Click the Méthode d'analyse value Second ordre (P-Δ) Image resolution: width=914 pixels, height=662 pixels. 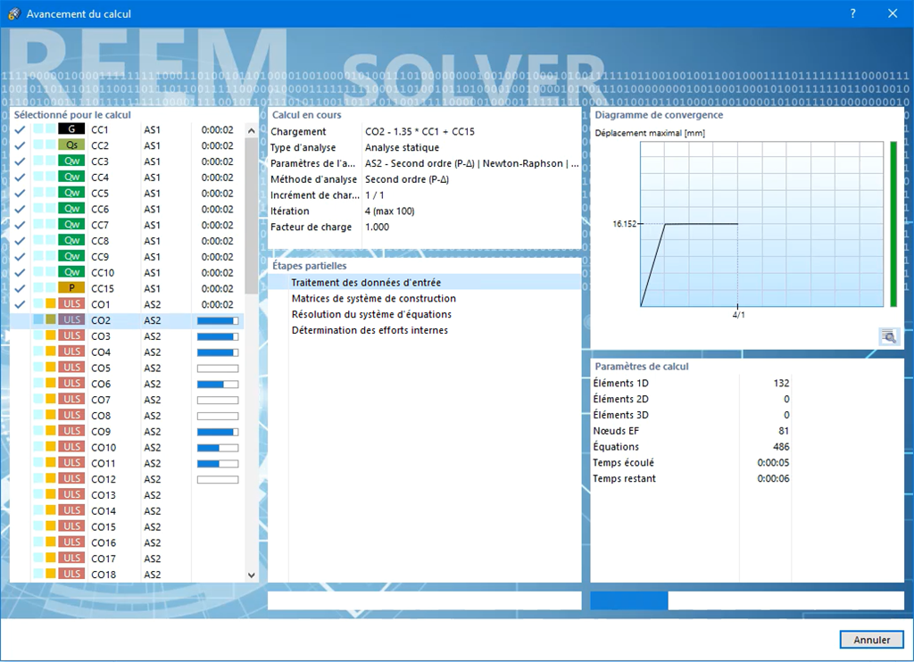point(407,179)
